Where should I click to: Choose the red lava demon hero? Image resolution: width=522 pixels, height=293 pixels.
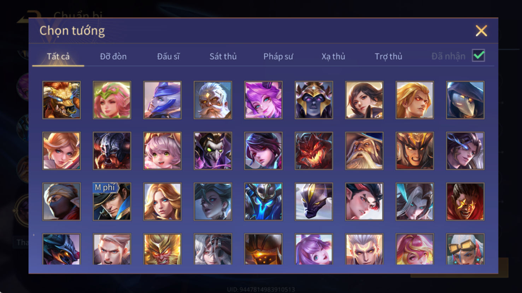(314, 151)
